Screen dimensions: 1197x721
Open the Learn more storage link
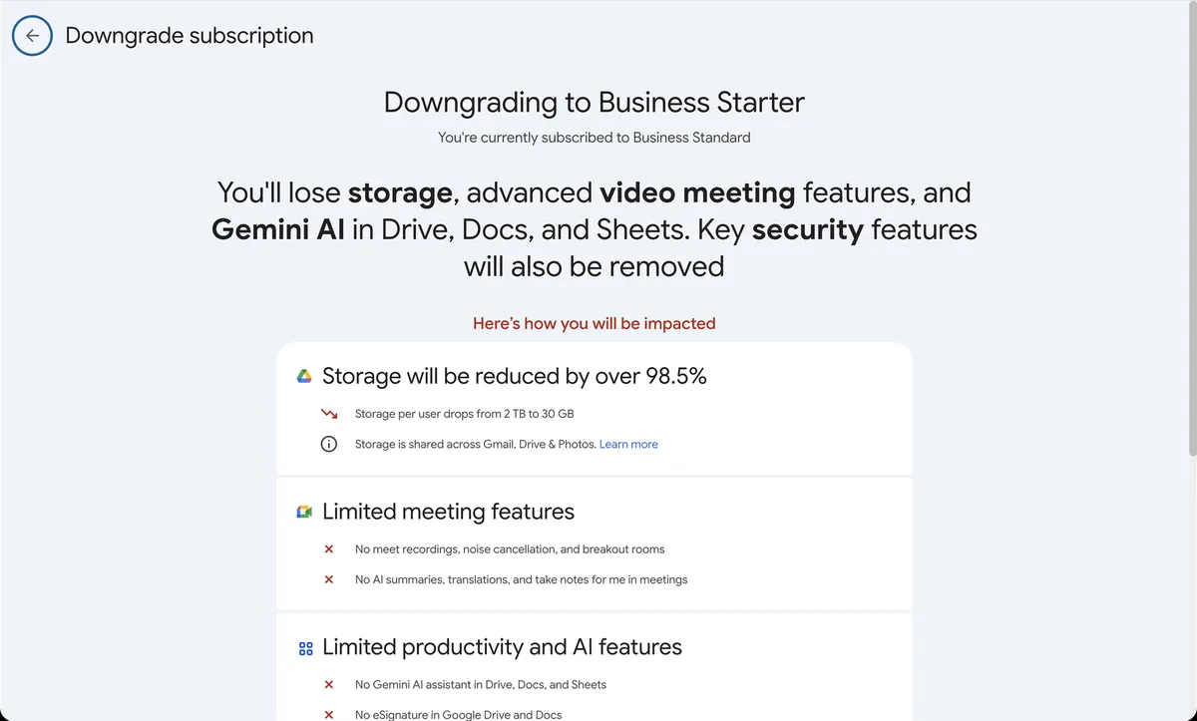(x=628, y=444)
